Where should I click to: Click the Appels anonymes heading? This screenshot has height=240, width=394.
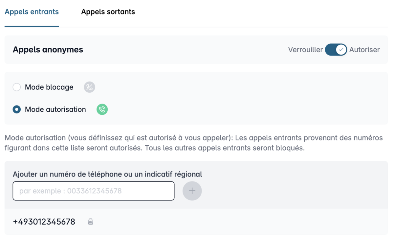click(x=48, y=50)
